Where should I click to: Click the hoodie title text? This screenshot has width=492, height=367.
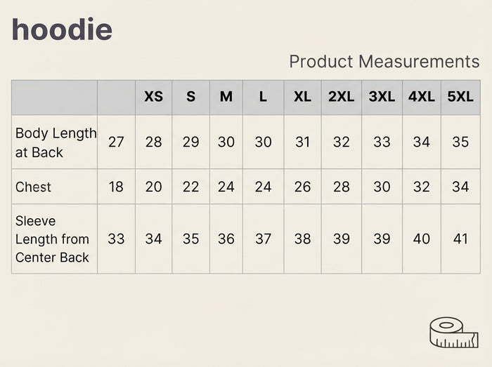[62, 29]
